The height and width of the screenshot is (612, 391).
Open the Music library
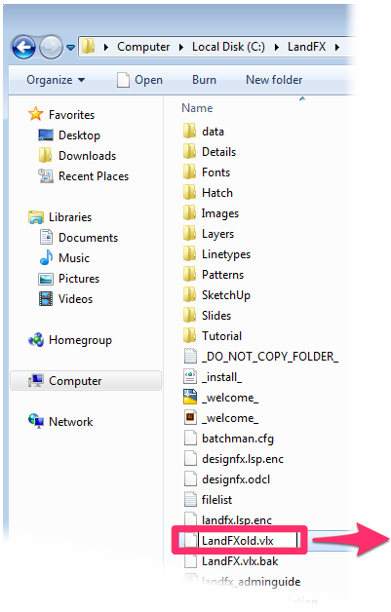click(x=74, y=258)
